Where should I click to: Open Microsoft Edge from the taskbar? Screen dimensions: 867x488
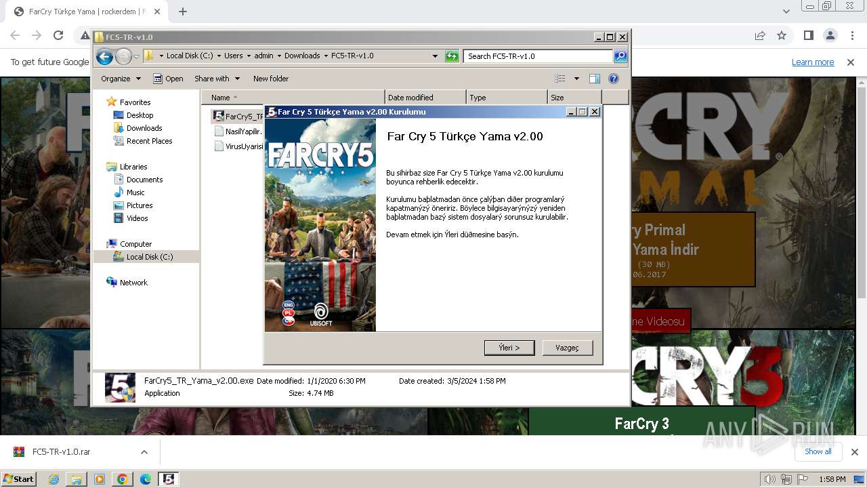pos(146,479)
